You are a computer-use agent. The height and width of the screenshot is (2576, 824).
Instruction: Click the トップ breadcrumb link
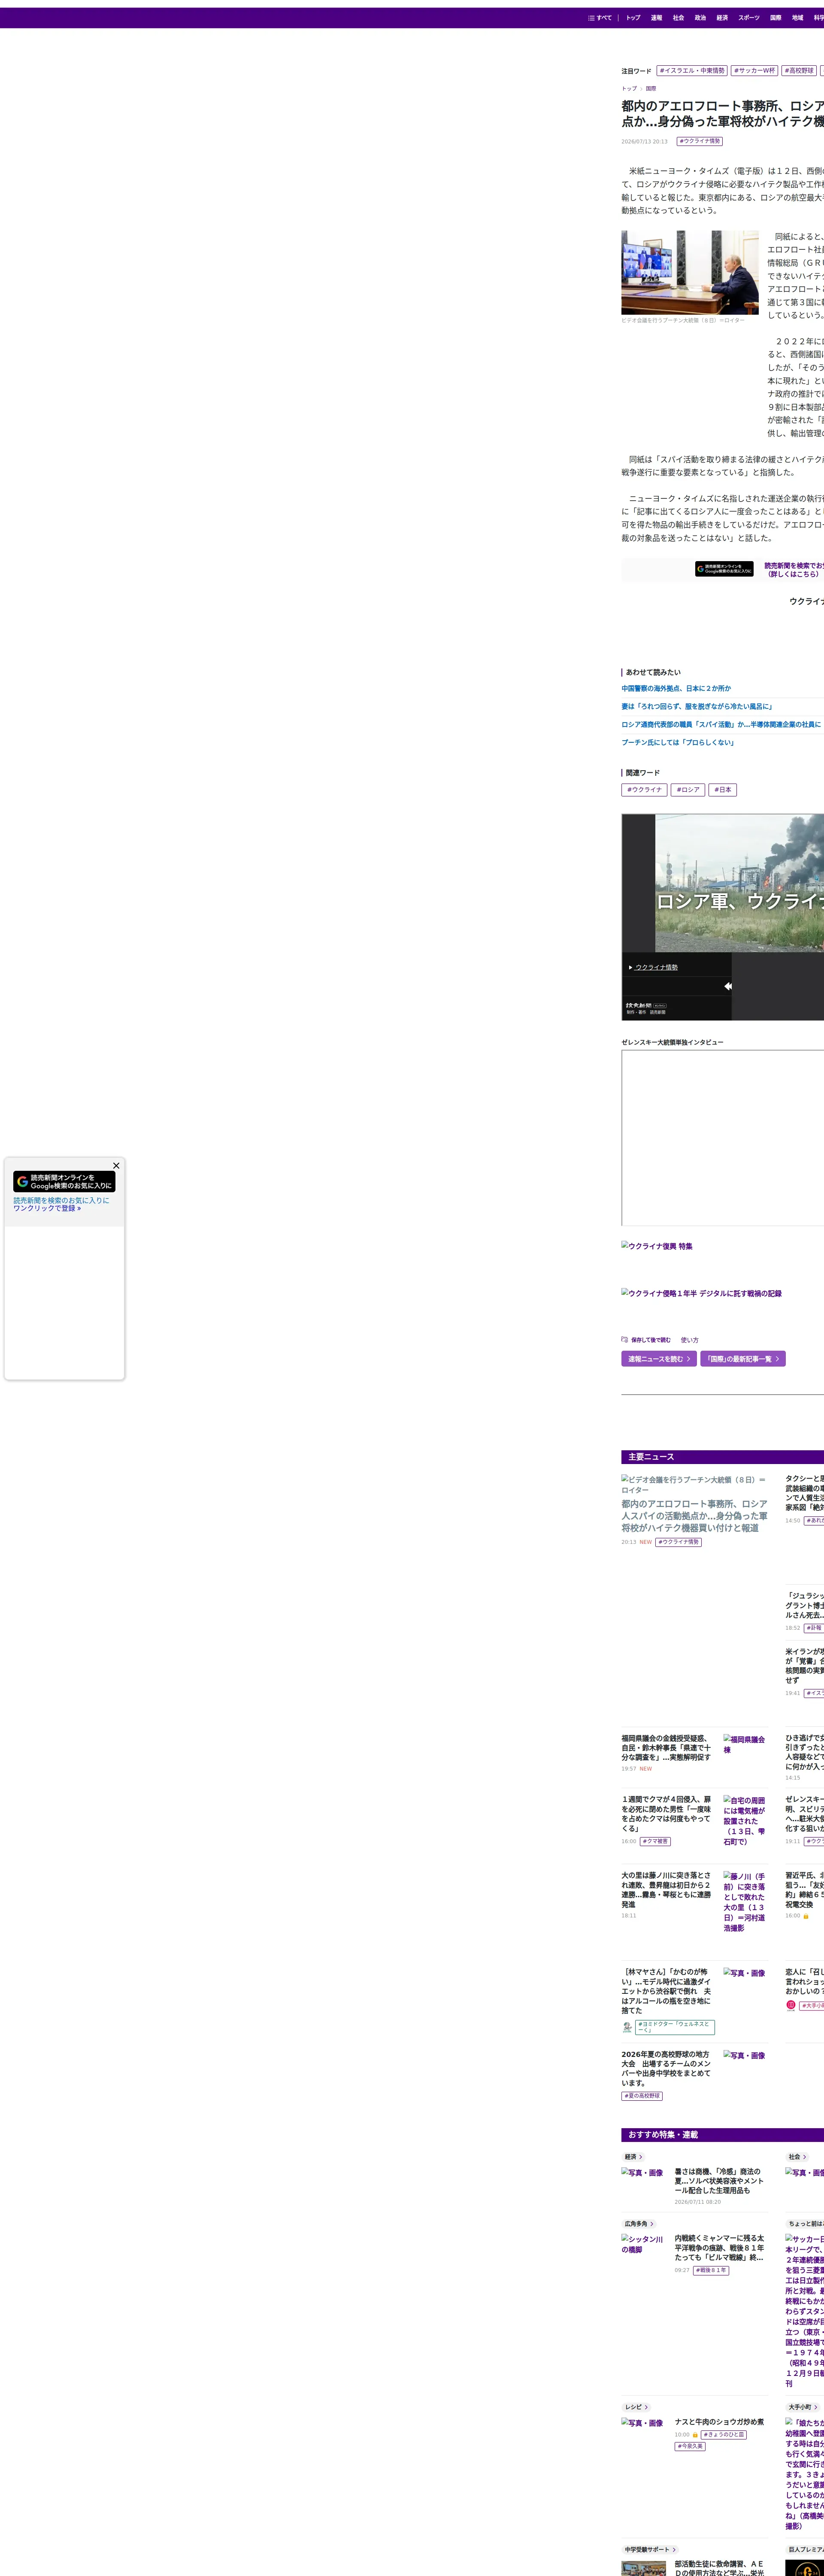tap(629, 89)
